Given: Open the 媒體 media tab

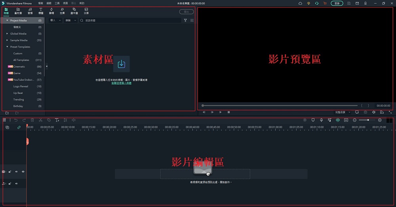Looking at the screenshot, I should pyautogui.click(x=6, y=11).
